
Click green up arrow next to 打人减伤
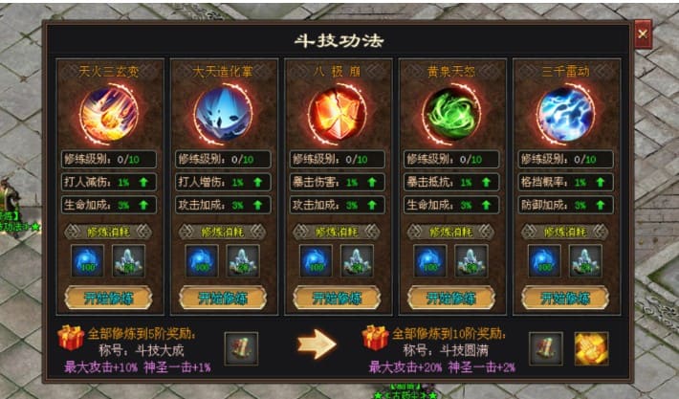(x=143, y=183)
